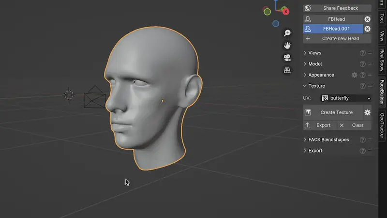Click the globe icon beside Share Feedback

click(308, 8)
